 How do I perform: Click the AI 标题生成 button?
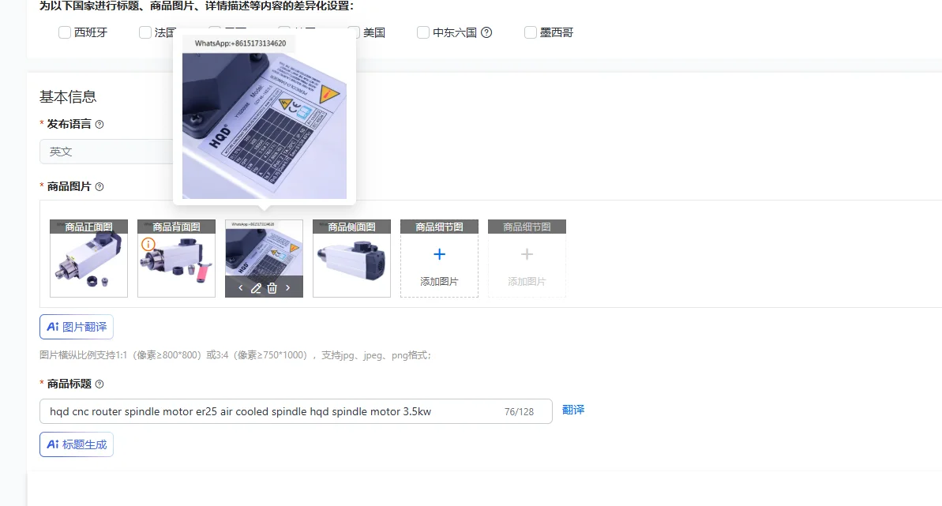click(x=77, y=444)
